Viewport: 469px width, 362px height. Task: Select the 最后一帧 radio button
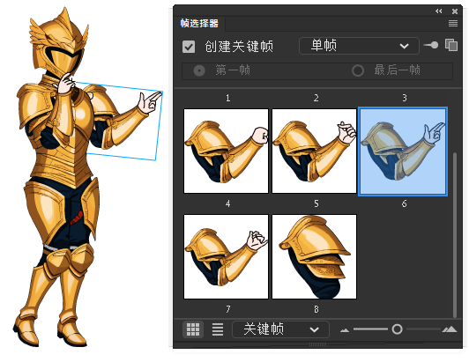[x=358, y=70]
